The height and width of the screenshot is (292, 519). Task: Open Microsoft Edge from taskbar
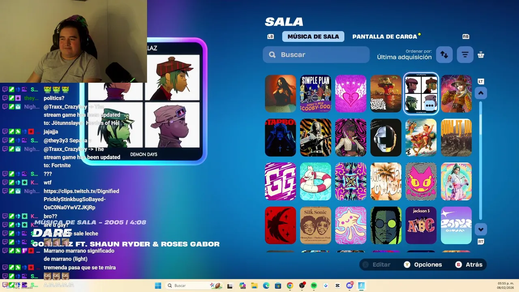coord(266,286)
